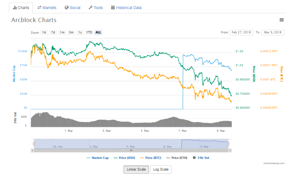Click the bar chart icon in Charts tab
Image resolution: width=293 pixels, height=179 pixels.
click(x=15, y=8)
